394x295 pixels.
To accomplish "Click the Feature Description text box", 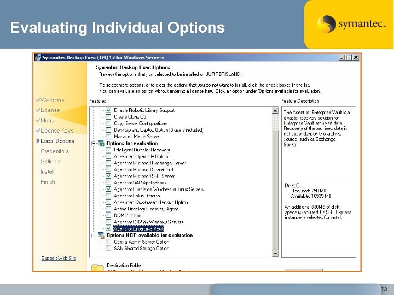I will (318, 182).
